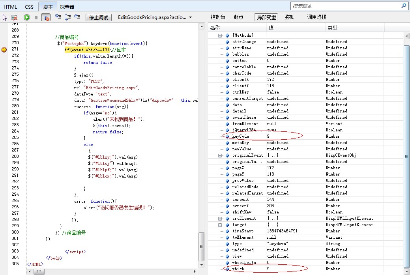Viewport: 410px width, 275px height.
Task: Open the 断点 breakpoints pane
Action: (x=238, y=17)
